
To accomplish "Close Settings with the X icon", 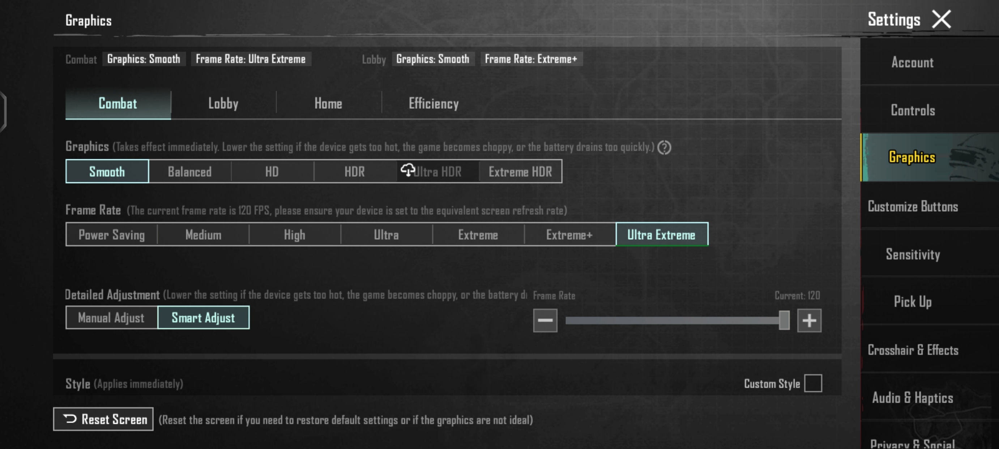I will point(941,20).
